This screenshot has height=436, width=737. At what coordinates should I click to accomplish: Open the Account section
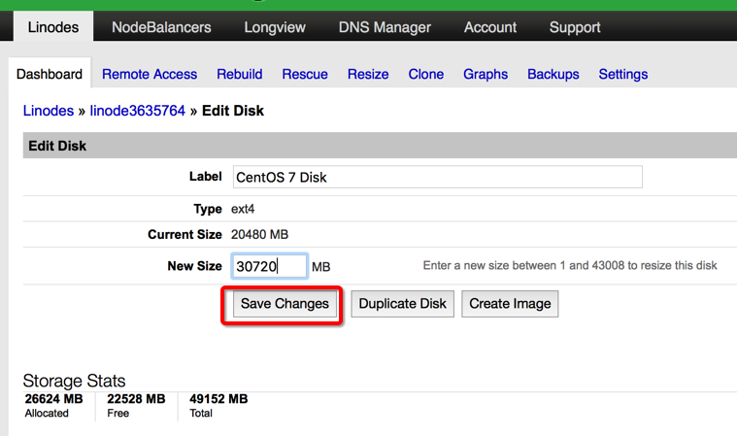tap(490, 27)
